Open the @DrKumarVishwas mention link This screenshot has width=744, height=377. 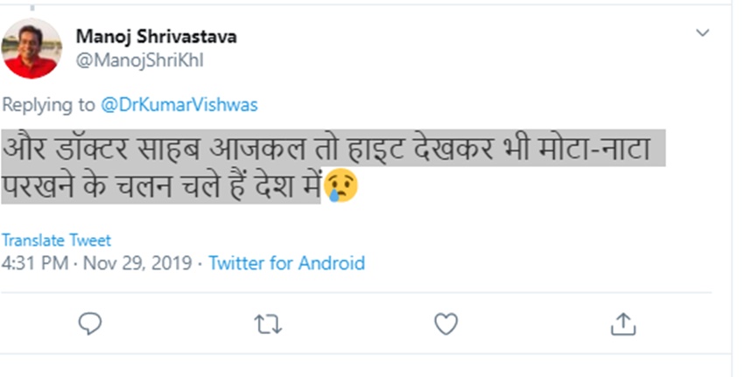(x=179, y=105)
